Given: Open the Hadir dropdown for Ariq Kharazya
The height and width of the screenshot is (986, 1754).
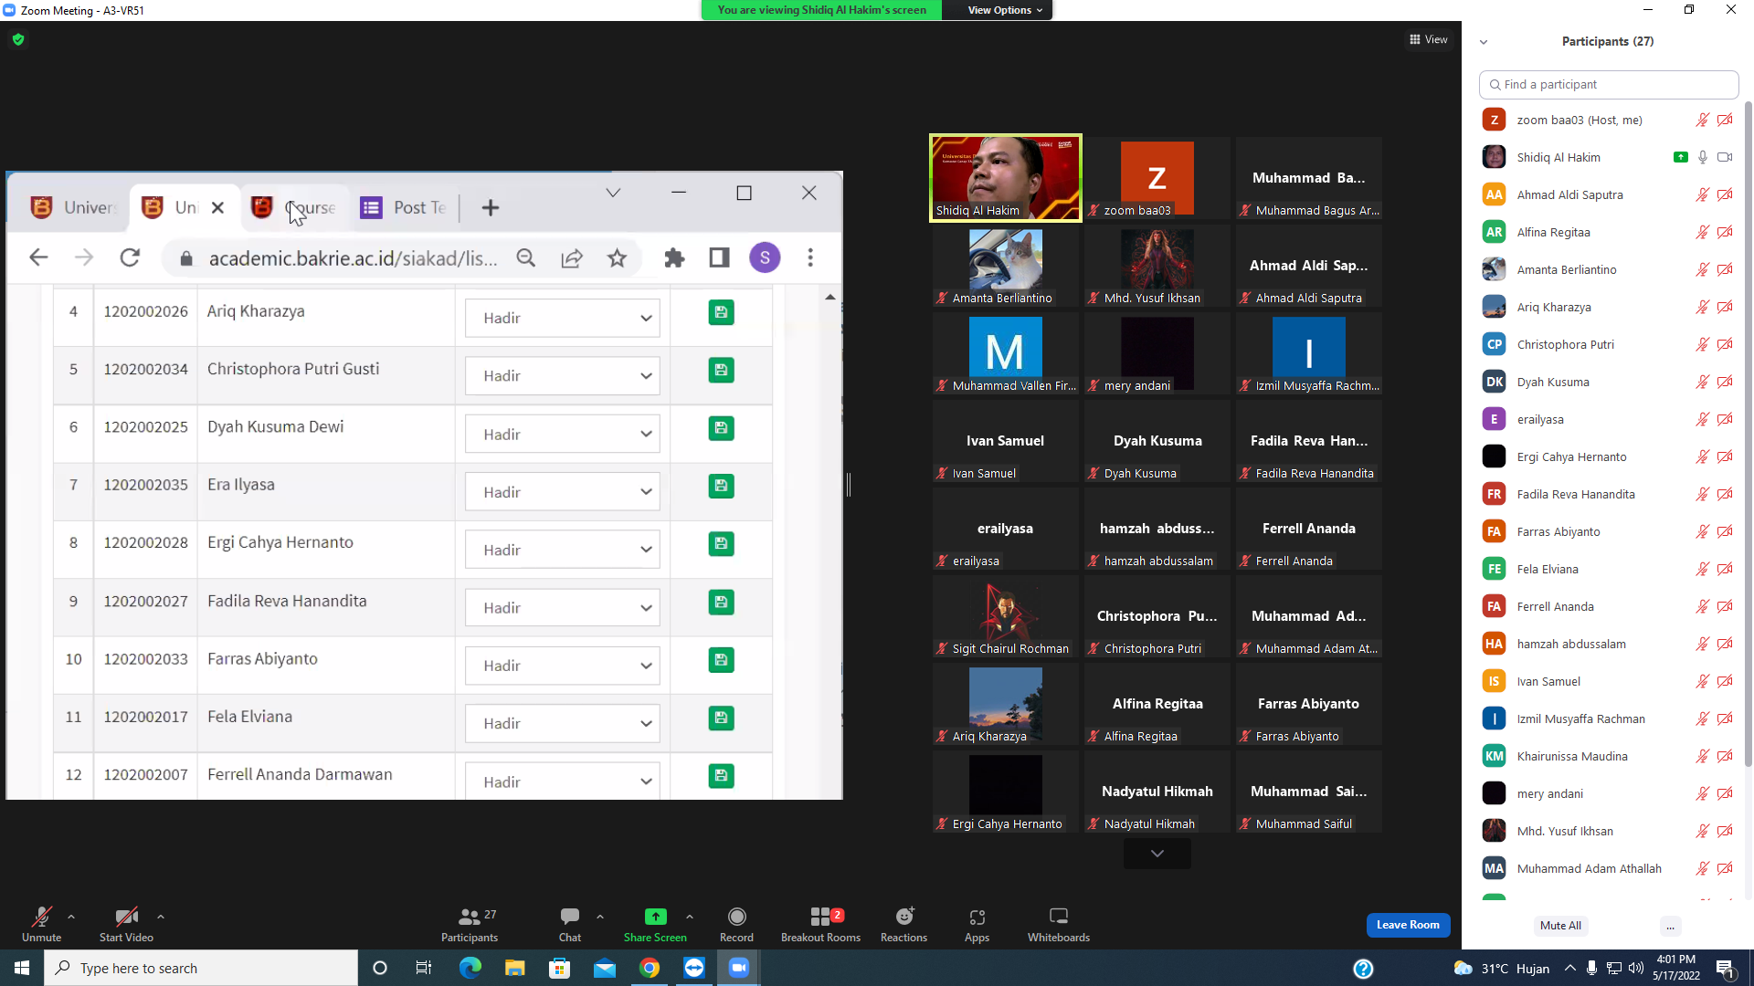Looking at the screenshot, I should [x=562, y=318].
